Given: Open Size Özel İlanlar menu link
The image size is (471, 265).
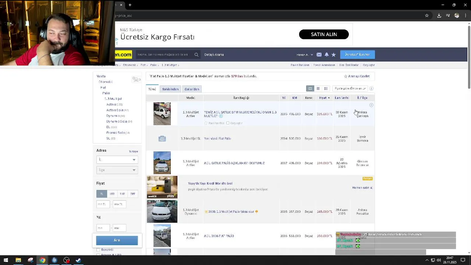Looking at the screenshot, I should pos(349,65).
